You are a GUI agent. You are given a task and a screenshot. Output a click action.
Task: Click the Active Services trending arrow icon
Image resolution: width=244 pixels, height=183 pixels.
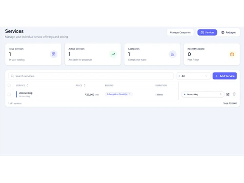(113, 54)
